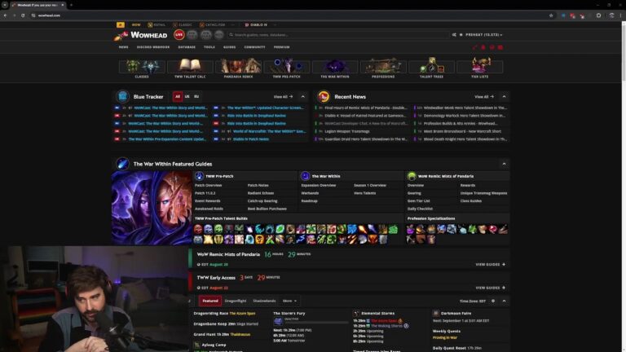626x352 pixels.
Task: Open the Community menu
Action: click(x=254, y=47)
